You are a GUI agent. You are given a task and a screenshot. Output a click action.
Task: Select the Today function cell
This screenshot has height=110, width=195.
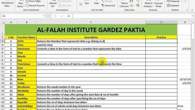(x=27, y=83)
